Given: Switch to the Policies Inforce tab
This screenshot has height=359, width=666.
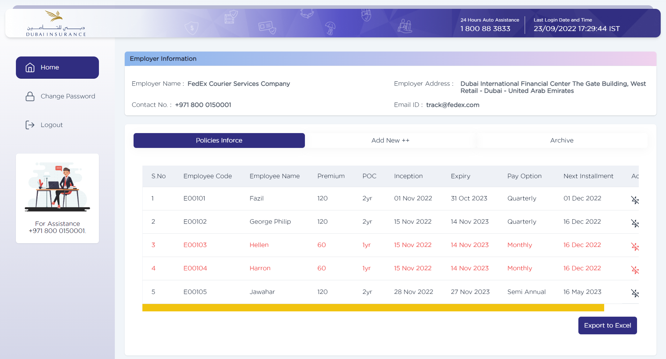Looking at the screenshot, I should (x=219, y=140).
